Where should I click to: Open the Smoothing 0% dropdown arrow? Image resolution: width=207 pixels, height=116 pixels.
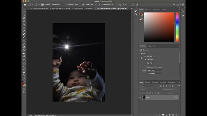coord(116,5)
